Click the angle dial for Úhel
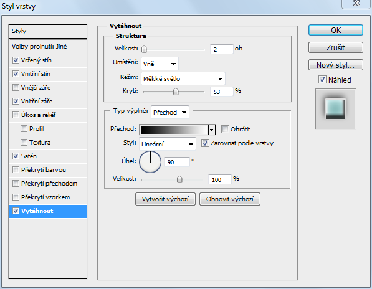The height and width of the screenshot is (289, 372). point(150,162)
